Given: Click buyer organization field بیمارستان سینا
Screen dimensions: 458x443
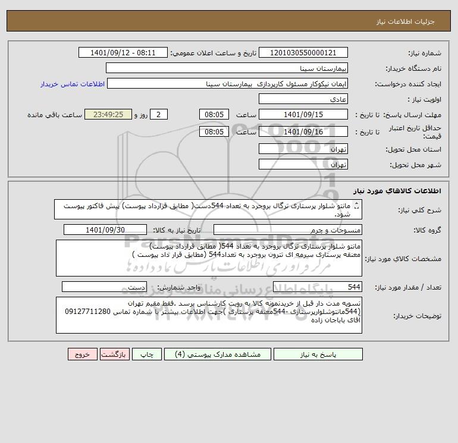Looking at the screenshot, I should [227, 68].
